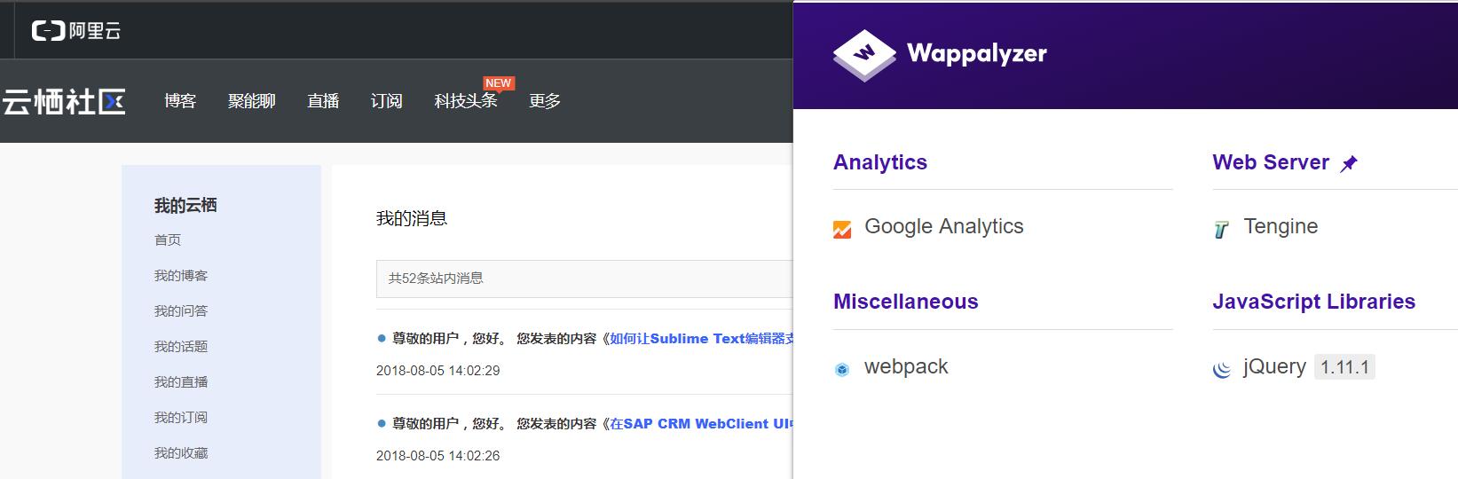The height and width of the screenshot is (479, 1458).
Task: Click the JavaScript Libraries category heading
Action: coord(1314,302)
